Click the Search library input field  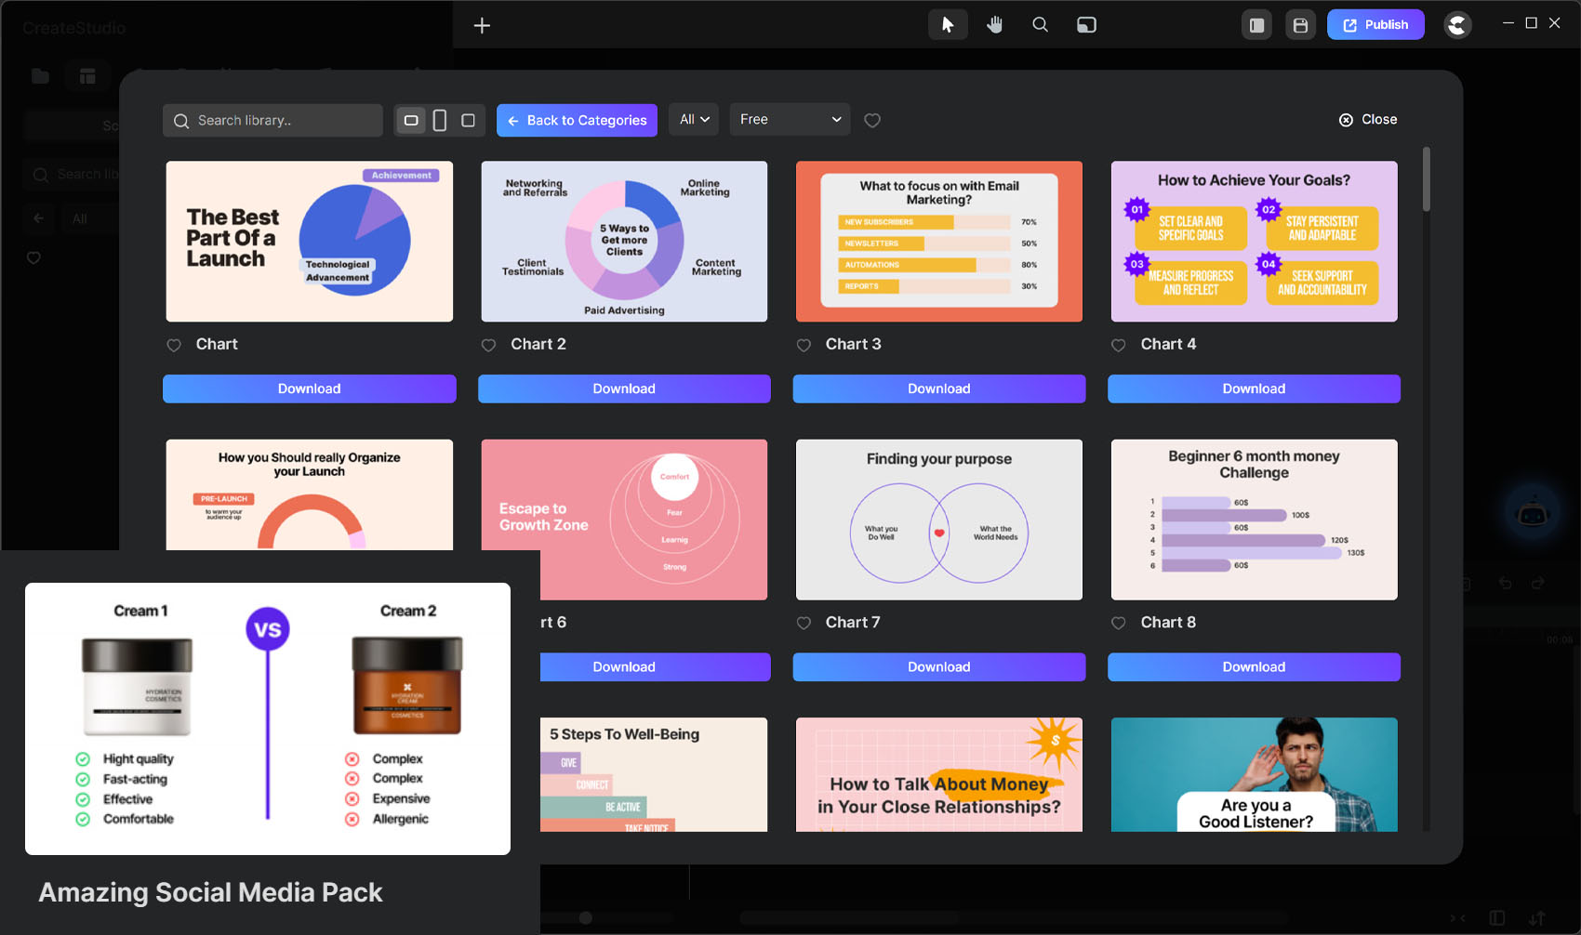(x=273, y=121)
